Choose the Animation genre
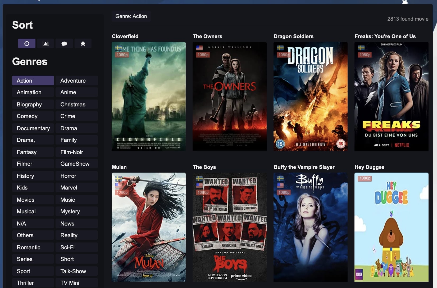 click(x=33, y=92)
